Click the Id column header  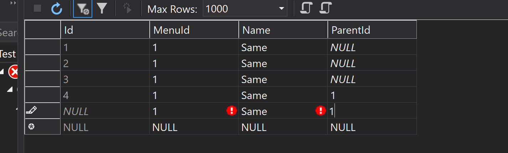[105, 30]
